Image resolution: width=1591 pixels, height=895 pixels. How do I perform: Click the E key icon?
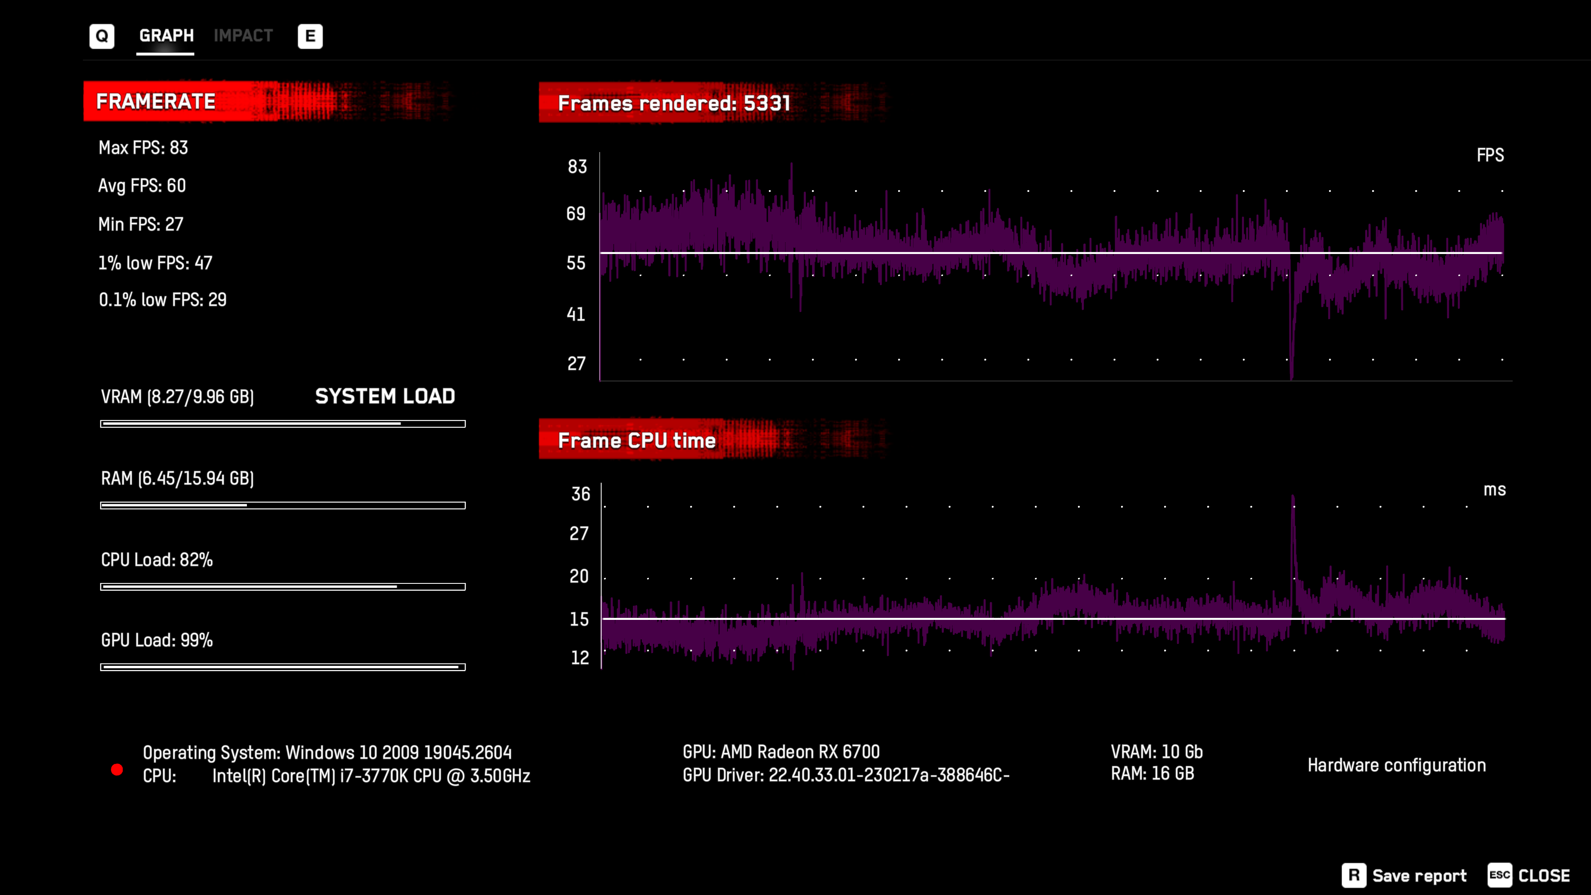[x=310, y=36]
